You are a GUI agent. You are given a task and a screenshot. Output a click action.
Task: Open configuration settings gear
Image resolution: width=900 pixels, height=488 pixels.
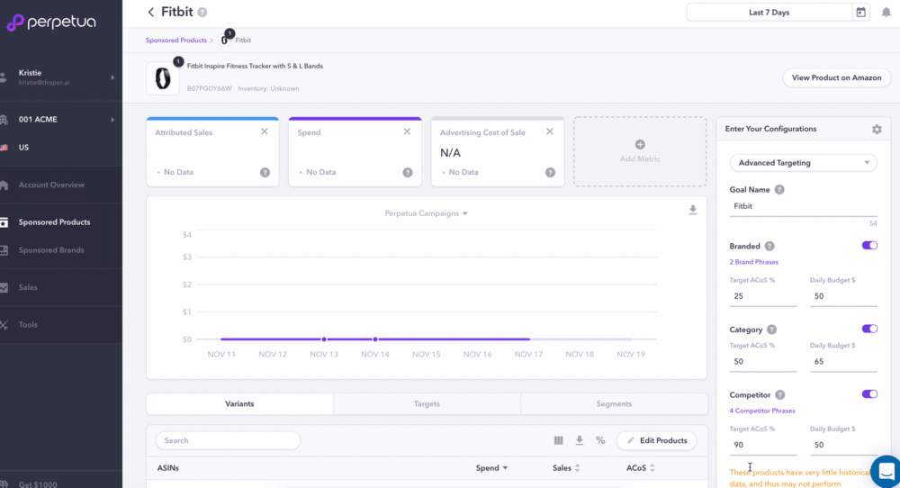877,129
